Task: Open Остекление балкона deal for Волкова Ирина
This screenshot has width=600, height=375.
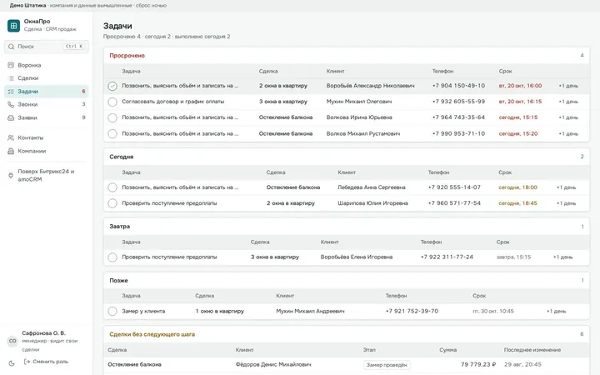Action: pos(286,117)
